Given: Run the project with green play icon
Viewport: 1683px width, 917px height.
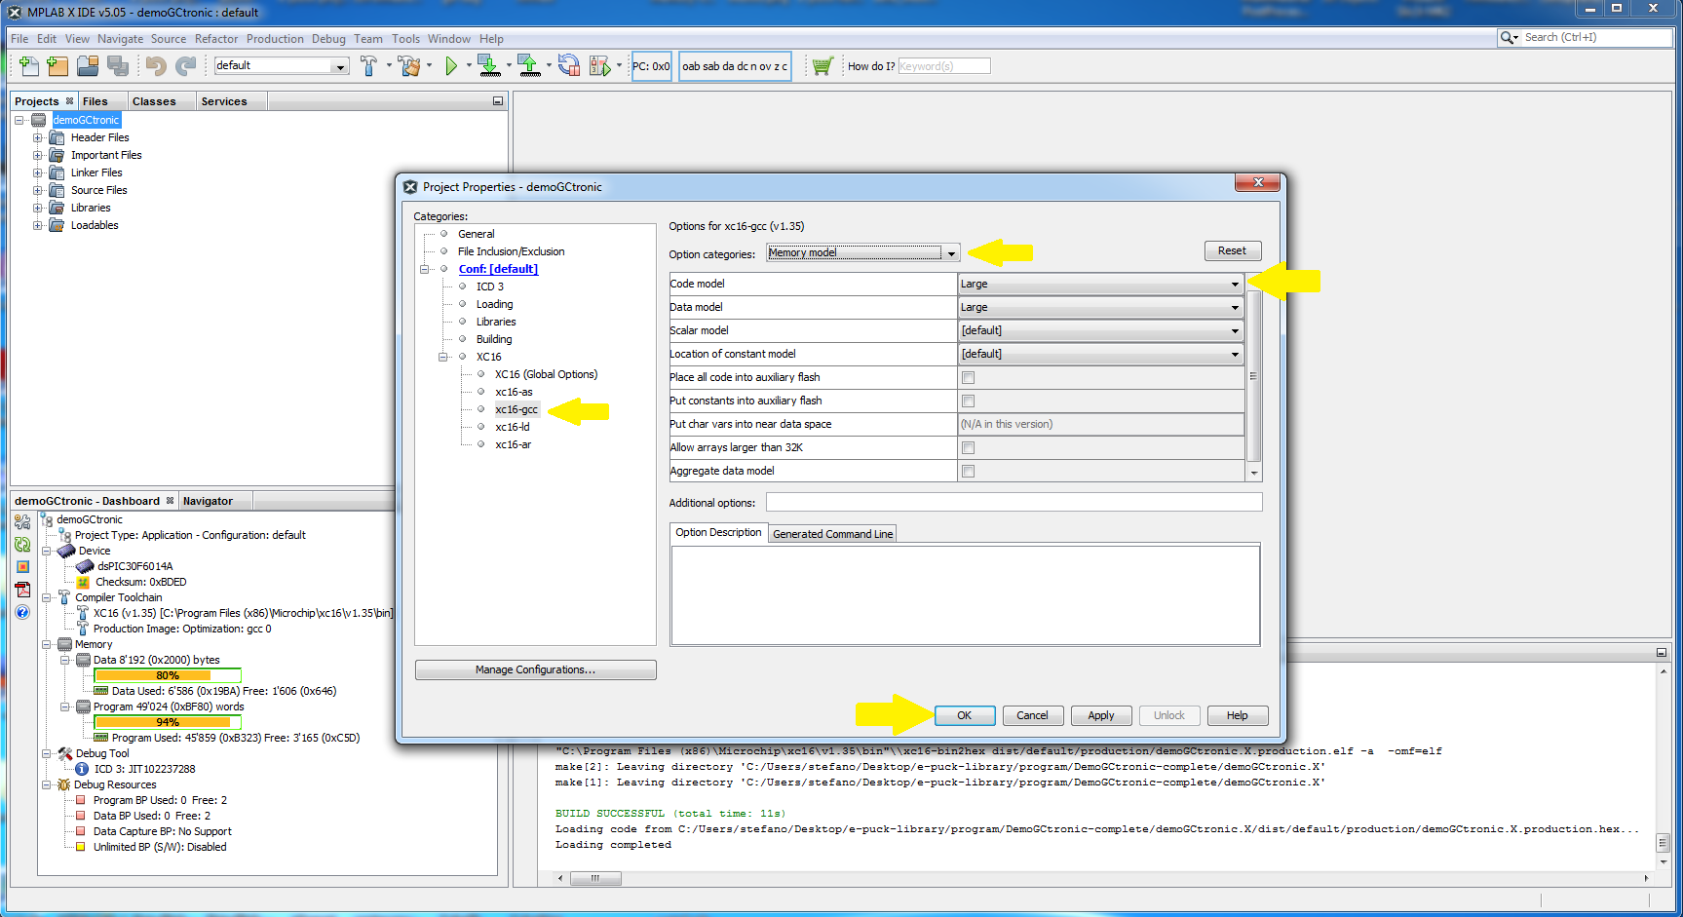Looking at the screenshot, I should click(x=451, y=65).
